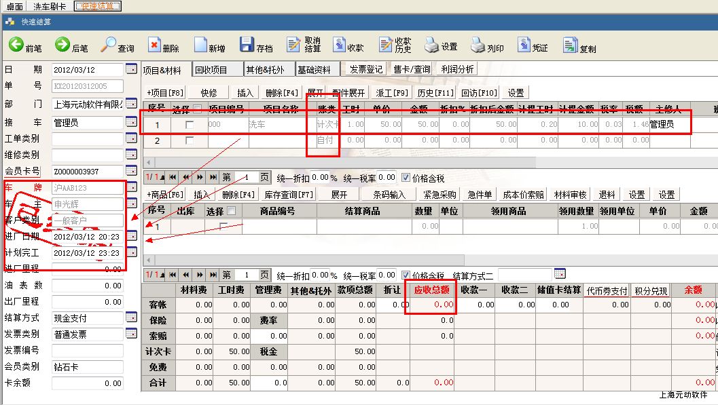This screenshot has height=405, width=718.
Task: Tick the 选择 checkbox for 洗车 row
Action: [190, 125]
